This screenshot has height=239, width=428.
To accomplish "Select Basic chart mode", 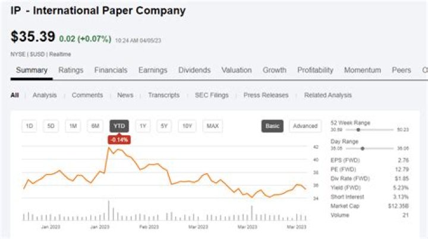I will coord(273,126).
